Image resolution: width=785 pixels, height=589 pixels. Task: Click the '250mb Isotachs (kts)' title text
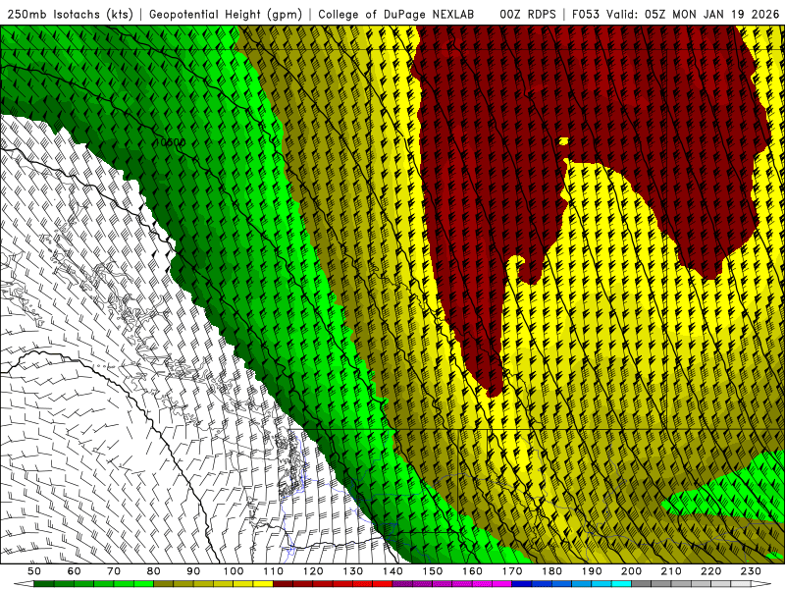[x=70, y=15]
